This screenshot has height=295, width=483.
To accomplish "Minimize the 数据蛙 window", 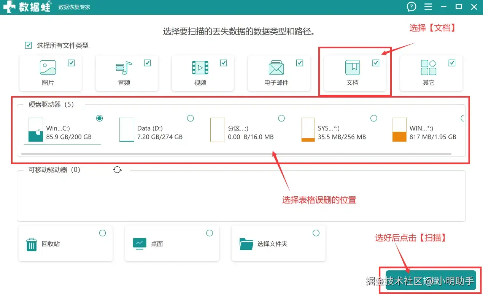I will tap(444, 7).
